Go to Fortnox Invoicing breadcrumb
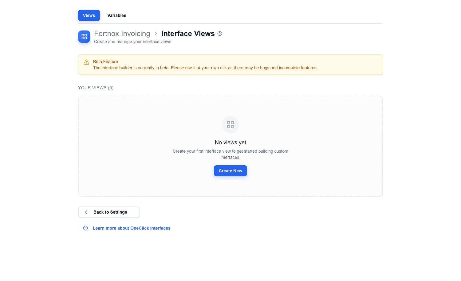461x281 pixels. [122, 34]
